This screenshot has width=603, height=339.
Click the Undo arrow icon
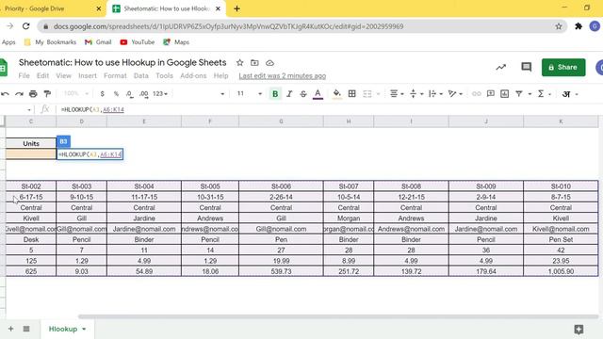click(5, 94)
